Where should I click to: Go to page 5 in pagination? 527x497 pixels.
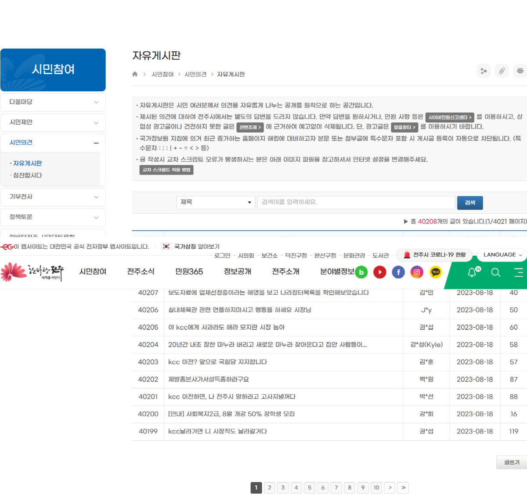(310, 488)
